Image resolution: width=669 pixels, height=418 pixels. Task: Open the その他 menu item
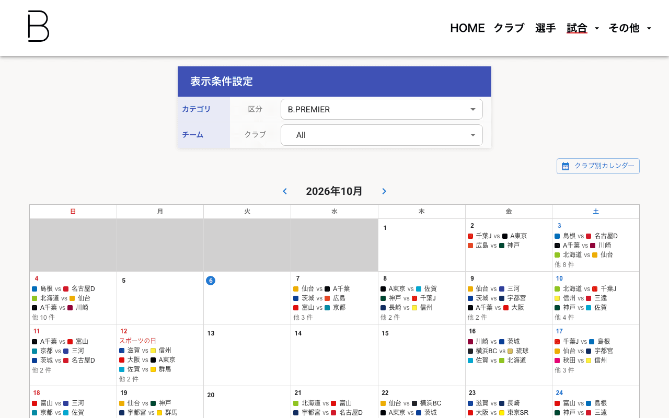coord(624,28)
